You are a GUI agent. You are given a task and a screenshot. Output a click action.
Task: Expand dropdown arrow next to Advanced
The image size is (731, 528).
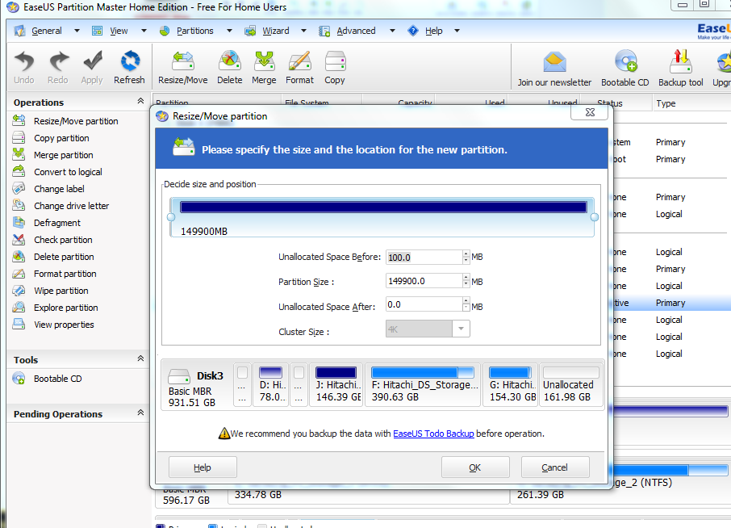(393, 31)
